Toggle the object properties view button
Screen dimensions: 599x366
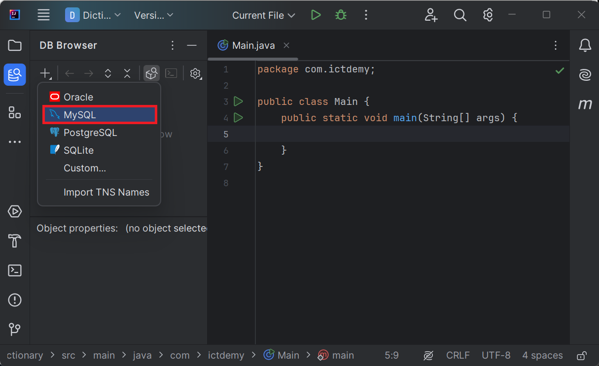(151, 73)
